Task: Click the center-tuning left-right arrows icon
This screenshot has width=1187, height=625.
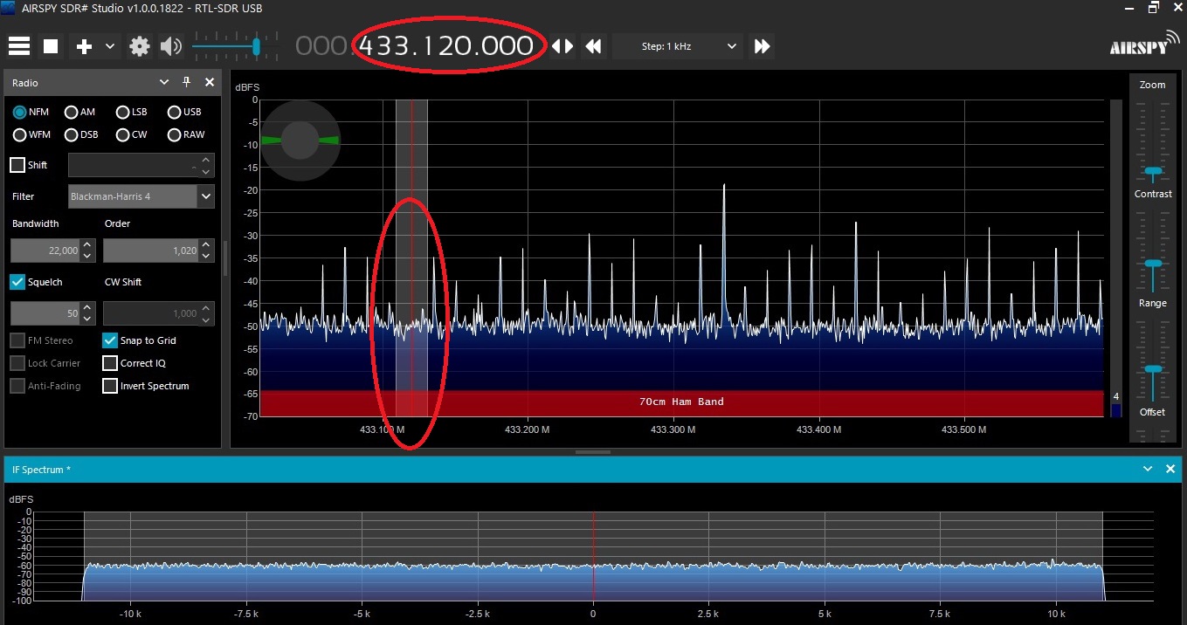Action: 563,46
